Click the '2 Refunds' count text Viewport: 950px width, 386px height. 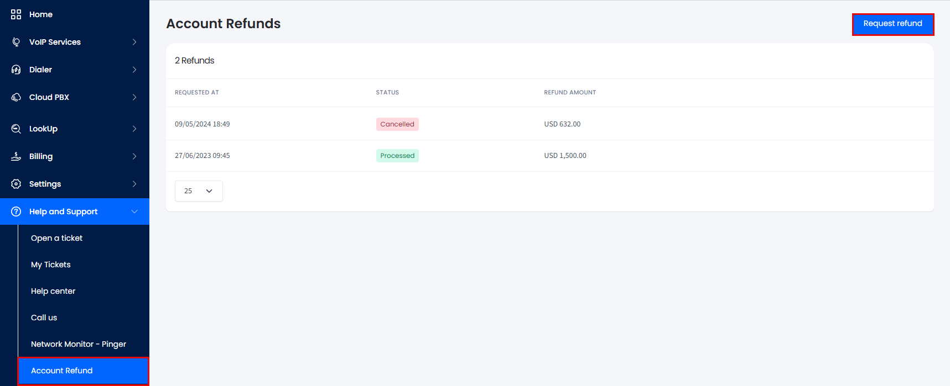[195, 61]
